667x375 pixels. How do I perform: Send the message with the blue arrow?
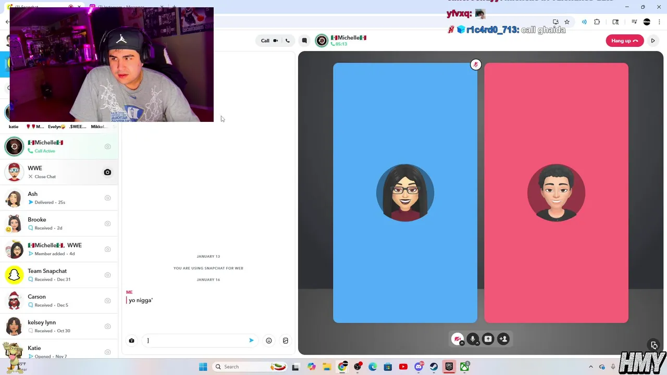pyautogui.click(x=251, y=341)
